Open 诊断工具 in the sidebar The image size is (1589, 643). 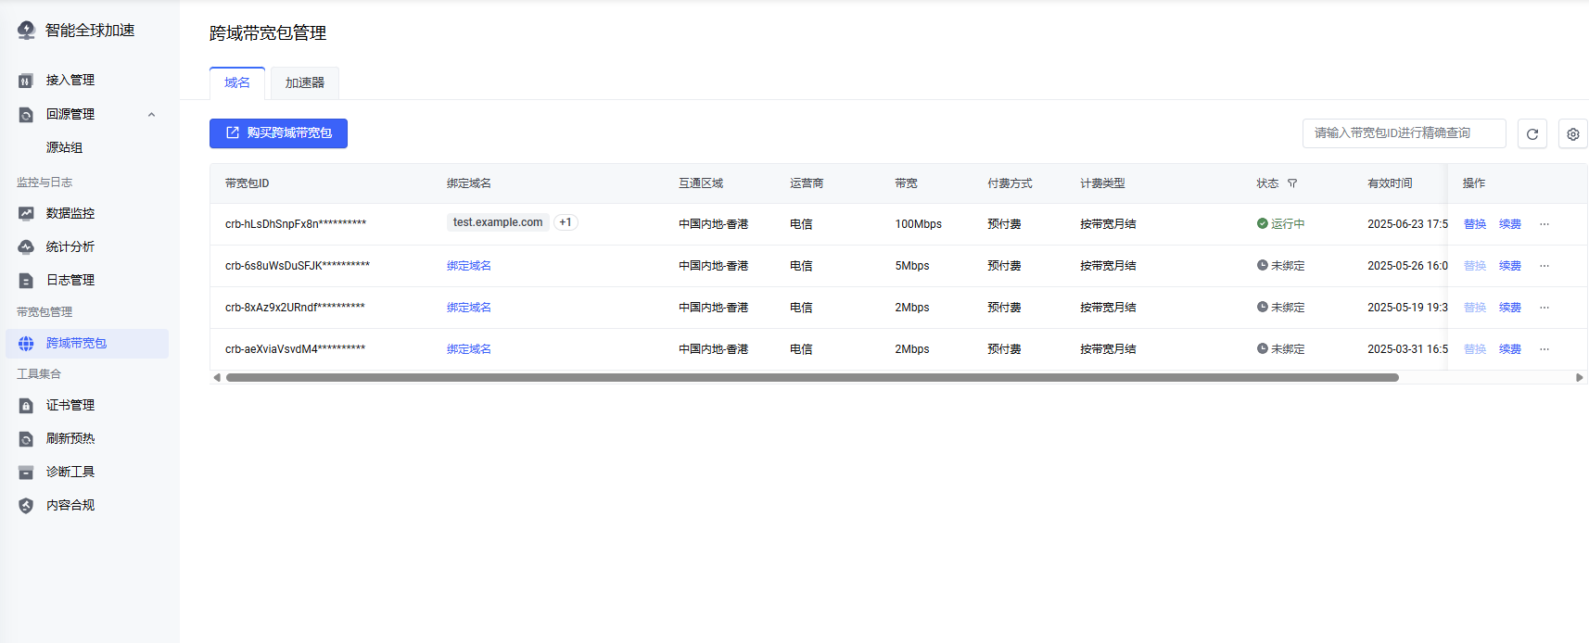(70, 472)
